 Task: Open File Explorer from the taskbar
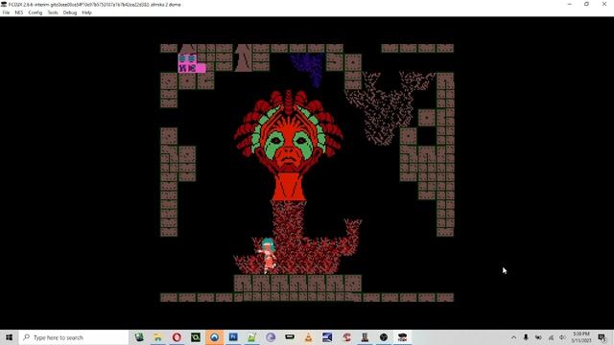tap(157, 337)
